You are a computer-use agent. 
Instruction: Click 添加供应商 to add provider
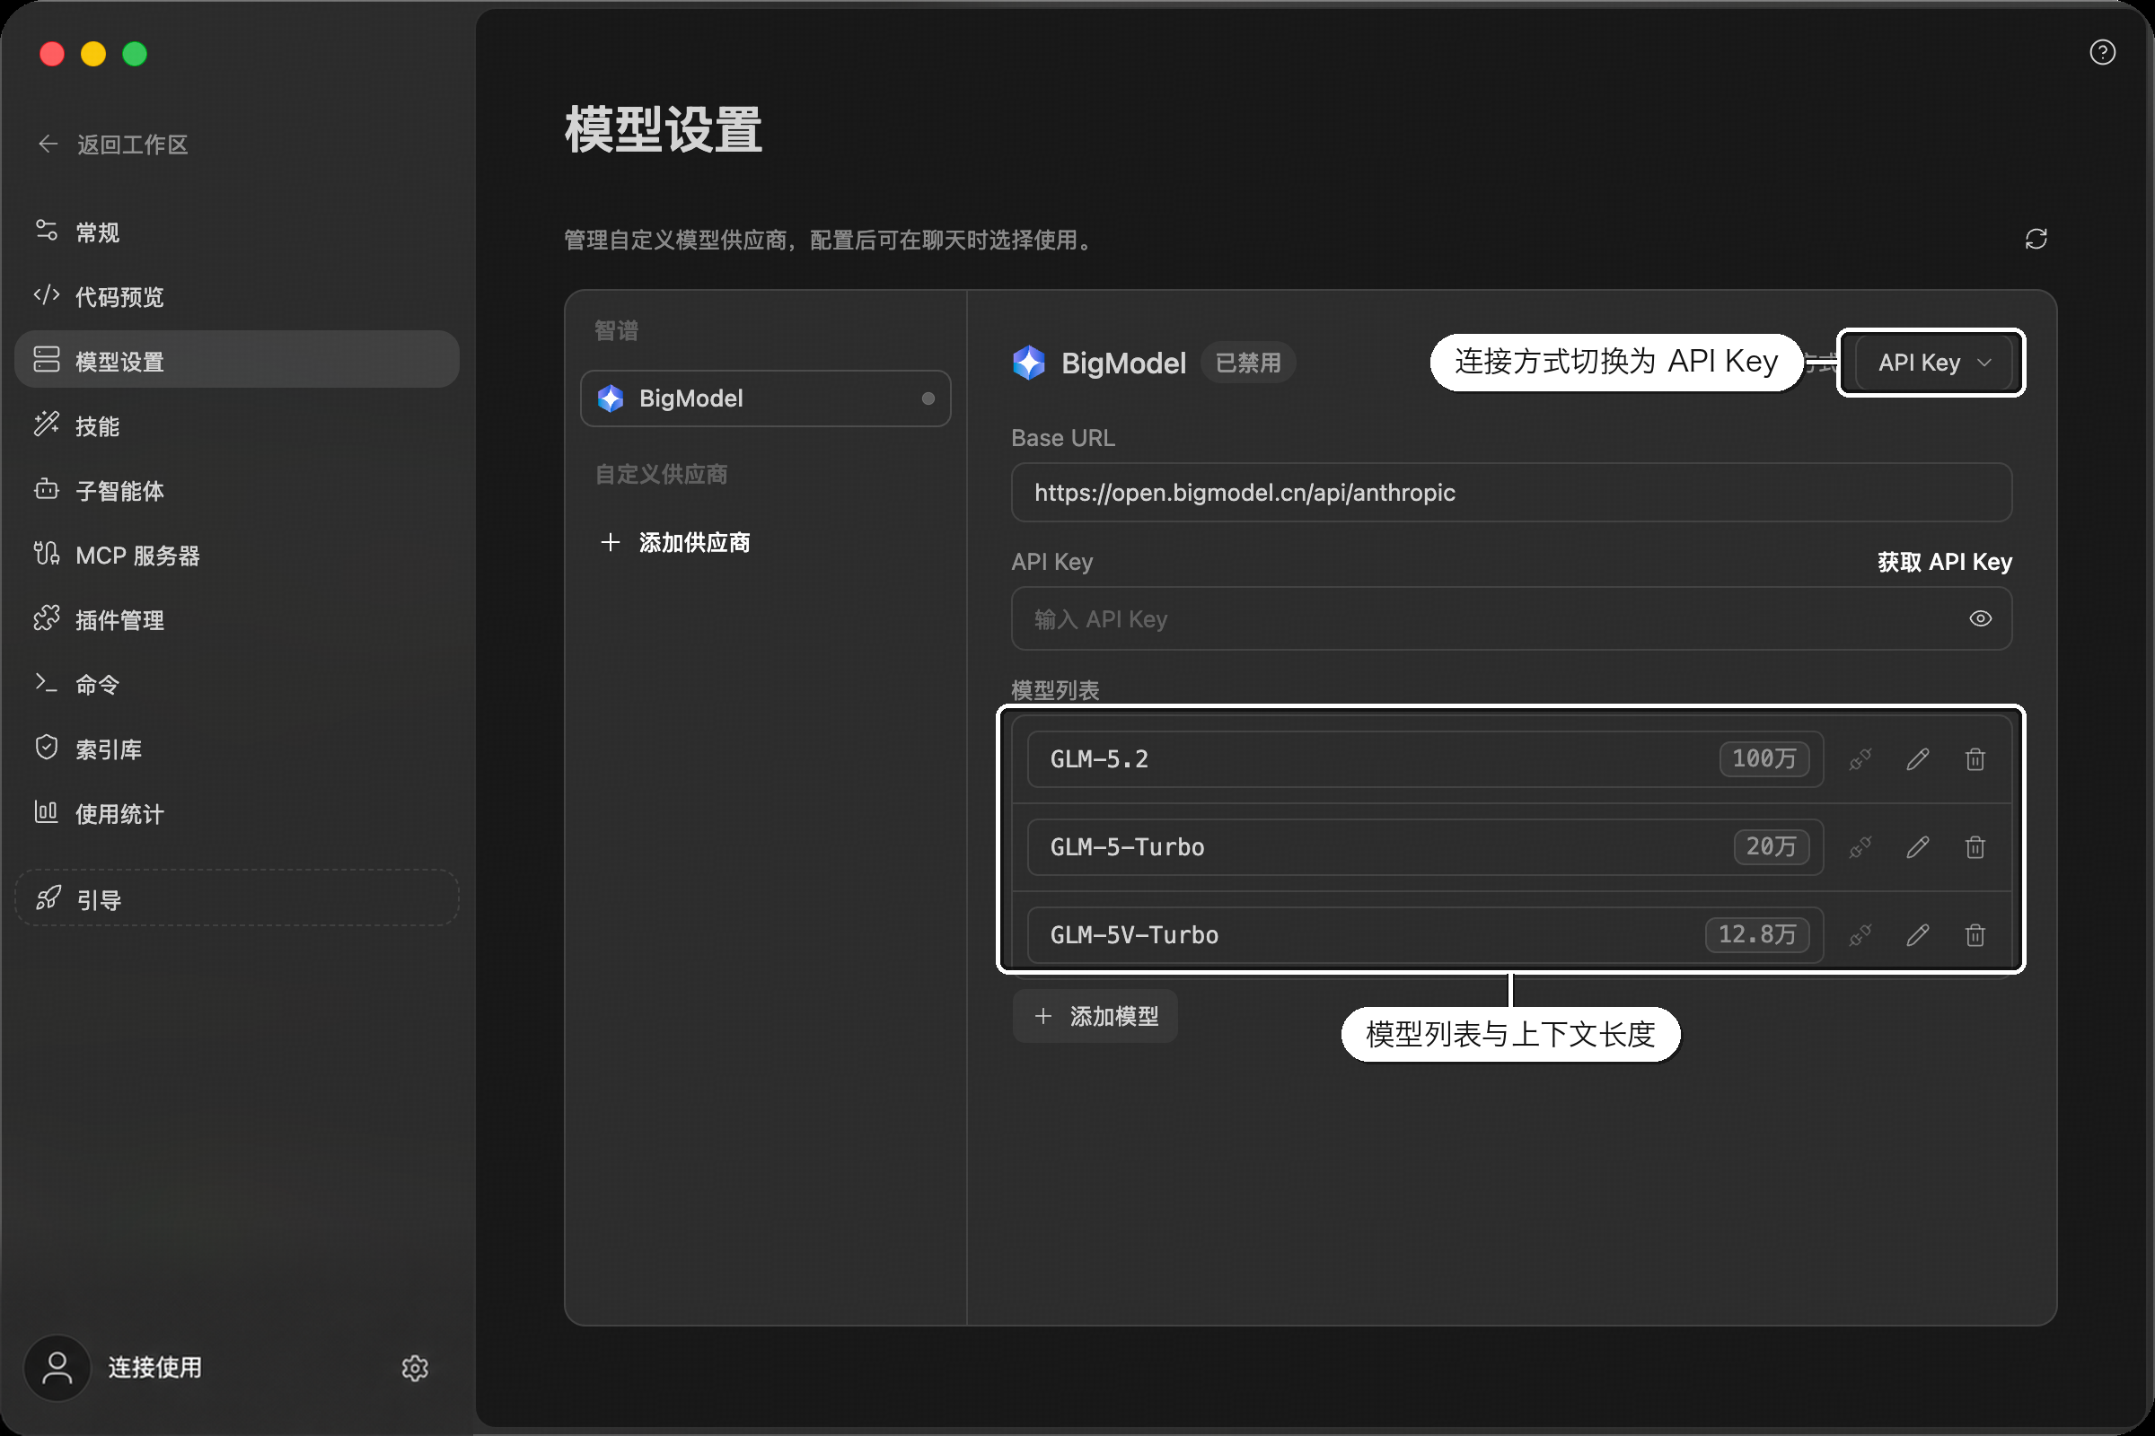[x=675, y=543]
